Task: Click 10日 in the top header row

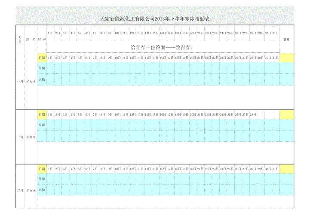Action: coord(118,33)
